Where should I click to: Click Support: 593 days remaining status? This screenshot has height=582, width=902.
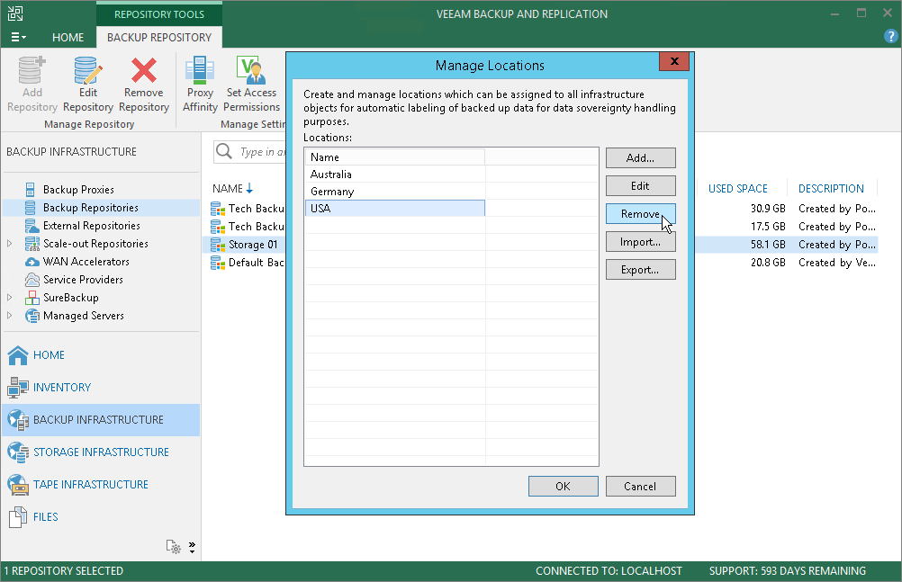point(787,571)
